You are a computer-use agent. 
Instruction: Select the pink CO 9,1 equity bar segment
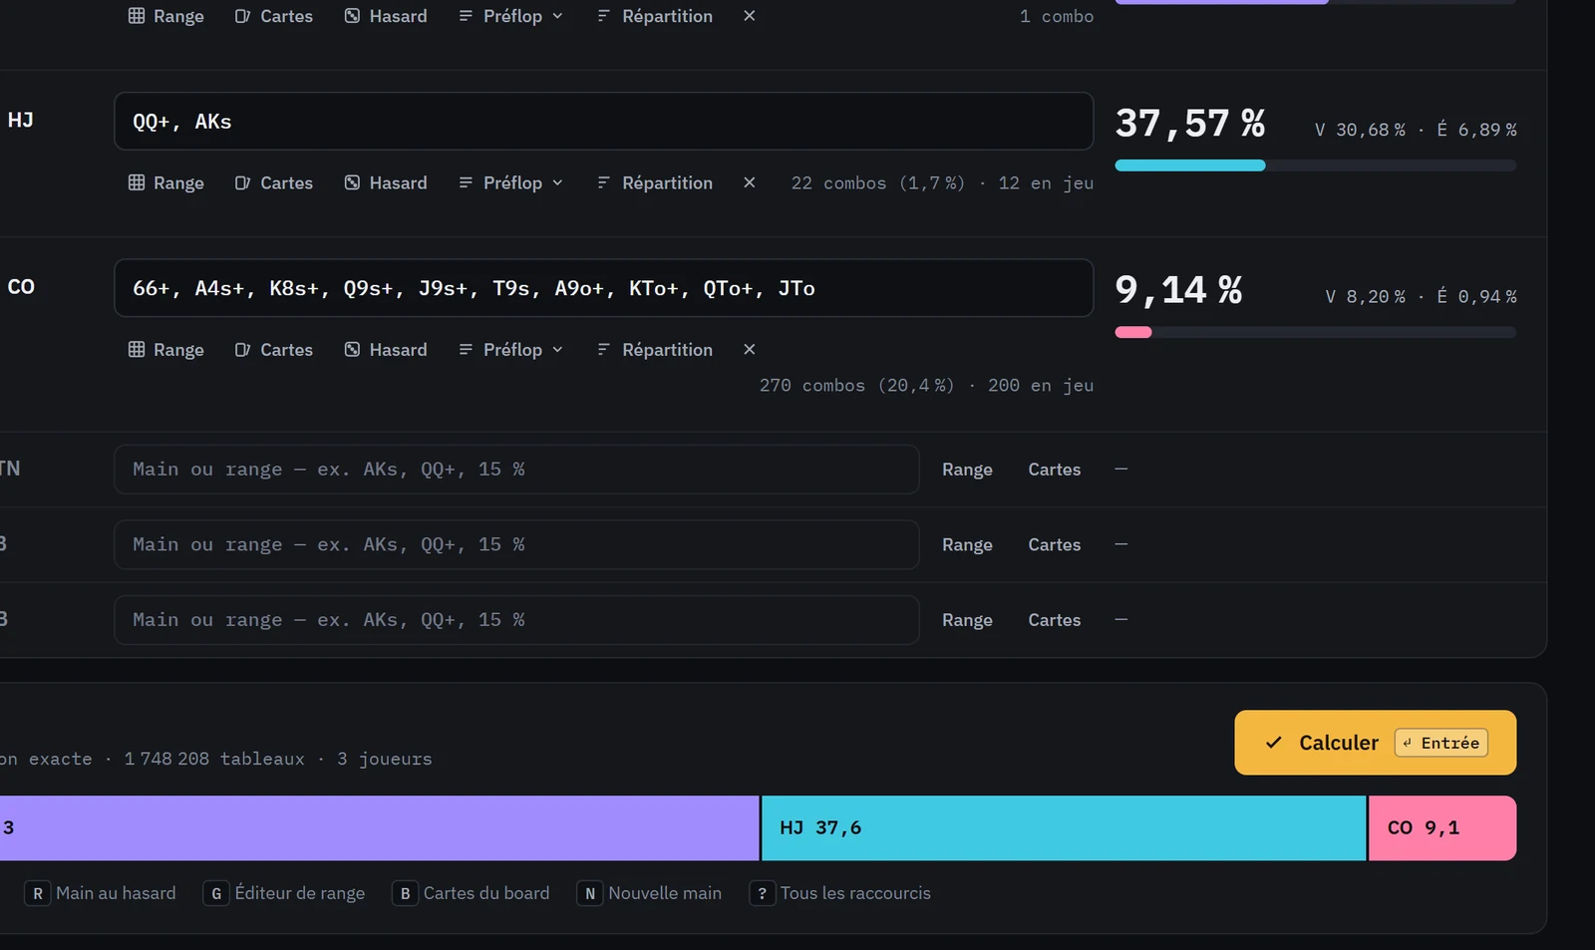(x=1442, y=827)
